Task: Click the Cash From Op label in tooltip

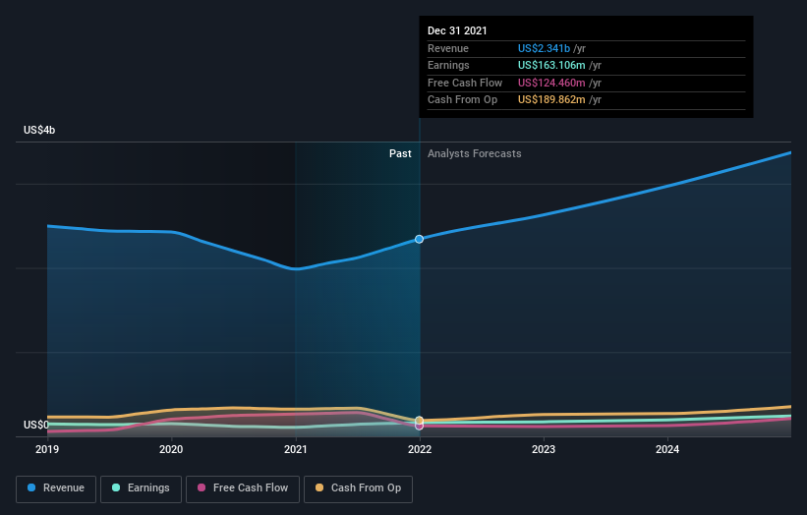Action: 462,100
